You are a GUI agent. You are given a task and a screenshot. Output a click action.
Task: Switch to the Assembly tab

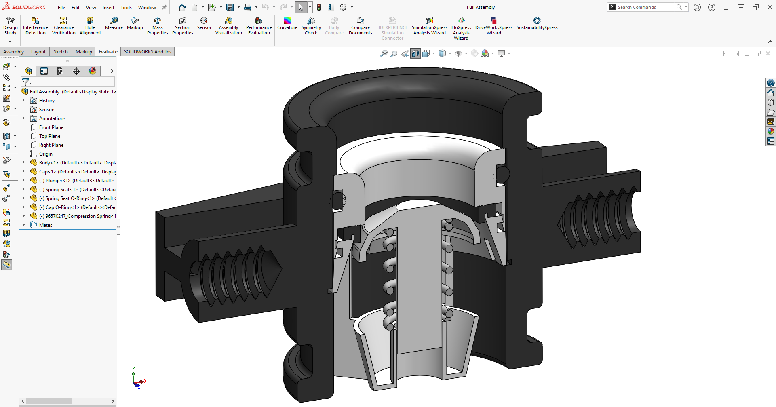point(14,52)
